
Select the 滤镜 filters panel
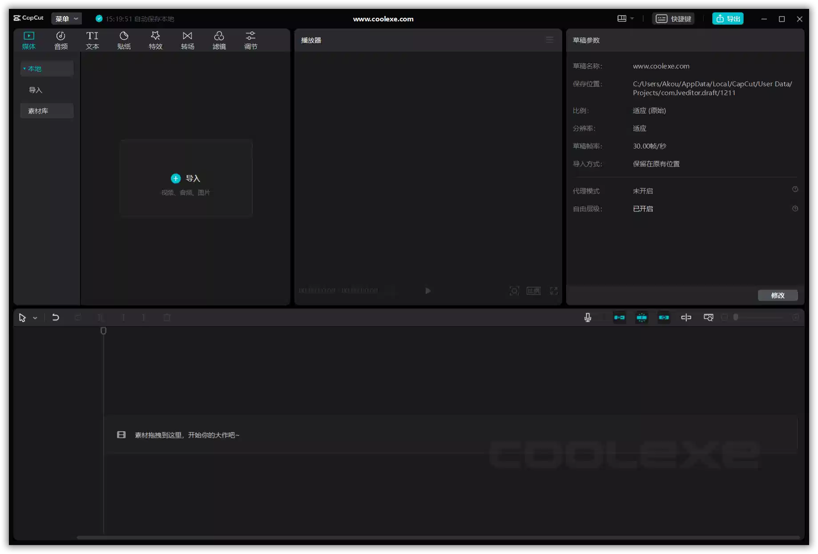tap(219, 40)
